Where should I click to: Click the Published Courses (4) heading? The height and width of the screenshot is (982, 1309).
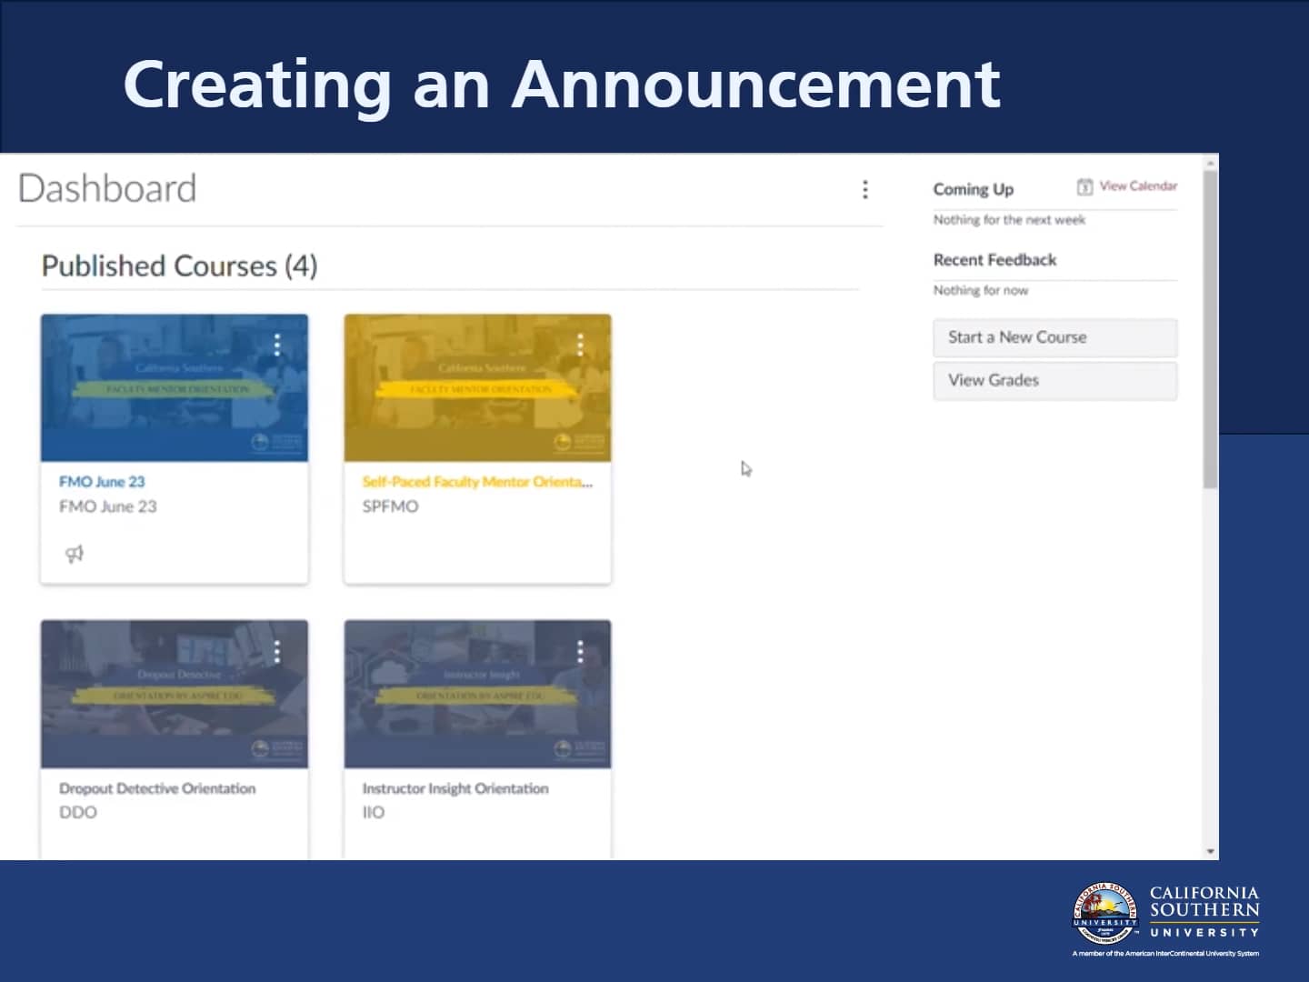pos(180,266)
